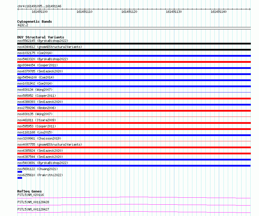This screenshot has height=216, width=259.
Task: Select variant nsv6385824 (Sedlazeck2020)
Action: 40,151
